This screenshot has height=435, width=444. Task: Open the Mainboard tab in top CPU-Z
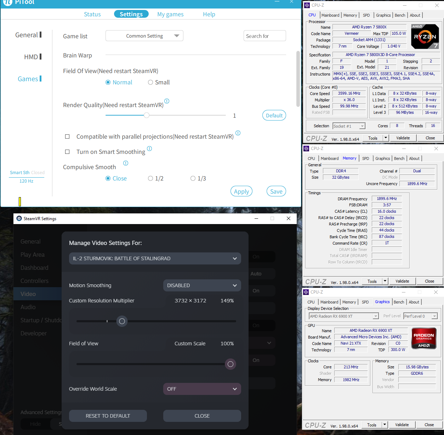(330, 15)
